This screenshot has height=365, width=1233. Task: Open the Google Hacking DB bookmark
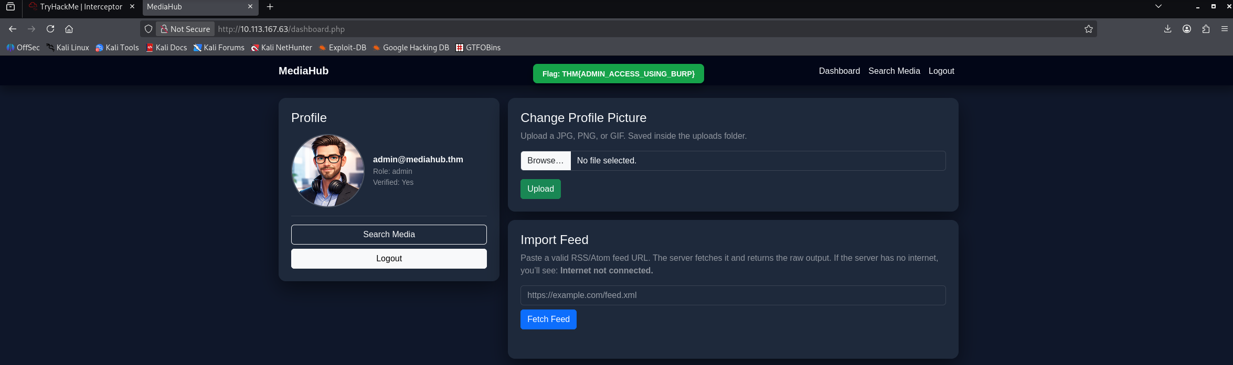(x=411, y=48)
